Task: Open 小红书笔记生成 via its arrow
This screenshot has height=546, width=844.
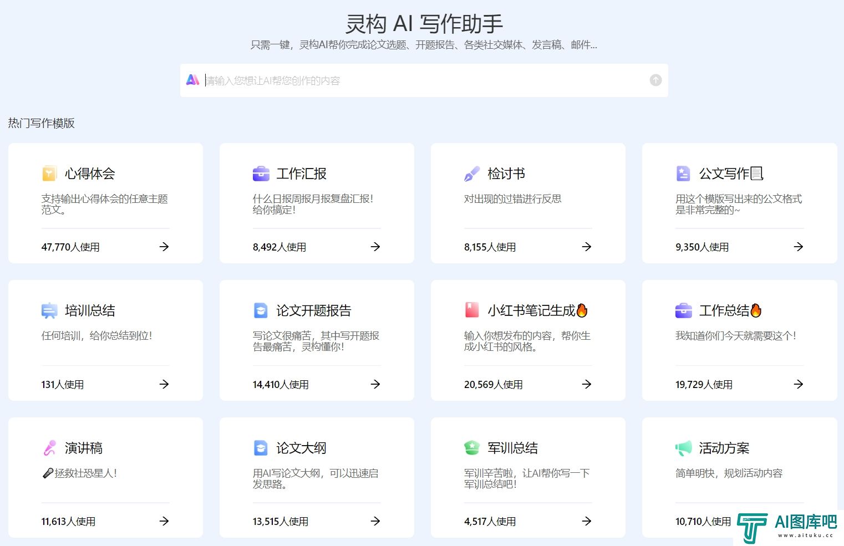Action: click(x=587, y=384)
